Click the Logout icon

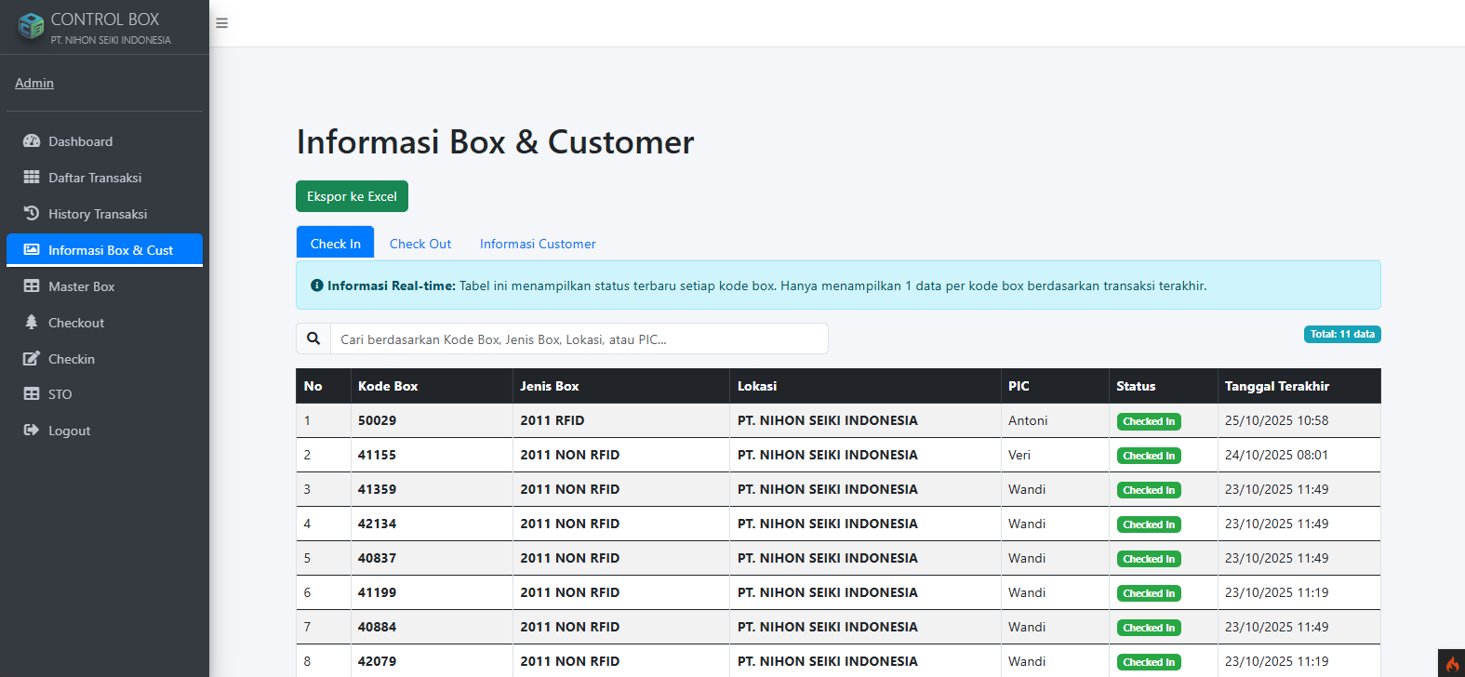coord(32,431)
